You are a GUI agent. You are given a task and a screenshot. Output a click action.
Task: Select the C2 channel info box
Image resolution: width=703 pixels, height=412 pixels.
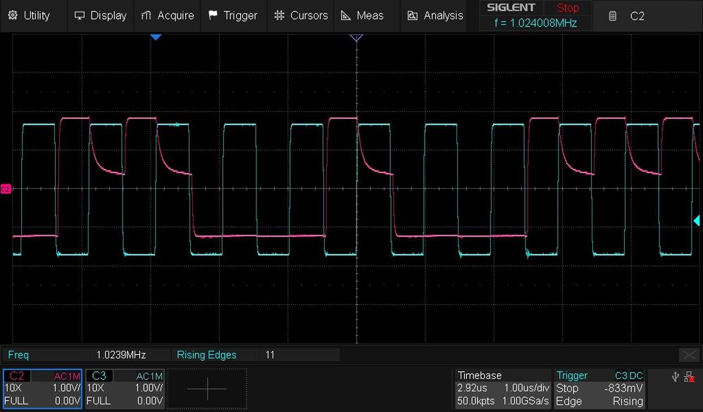pyautogui.click(x=42, y=389)
